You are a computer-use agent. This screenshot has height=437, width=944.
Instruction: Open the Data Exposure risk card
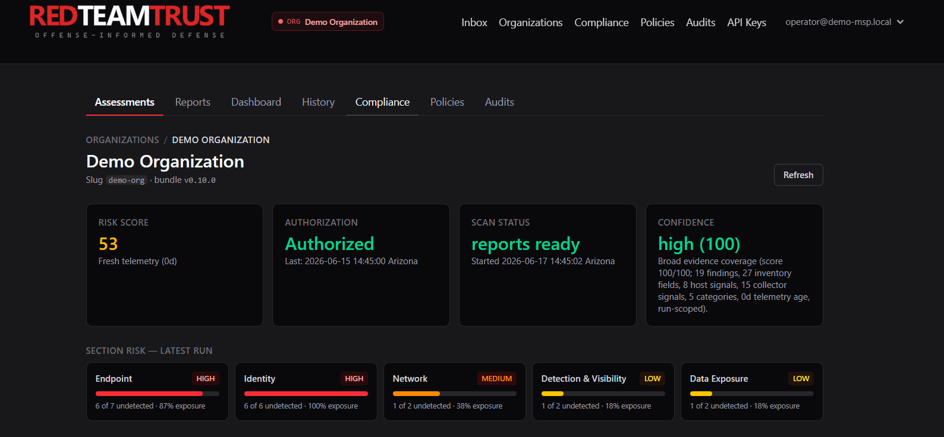(752, 392)
